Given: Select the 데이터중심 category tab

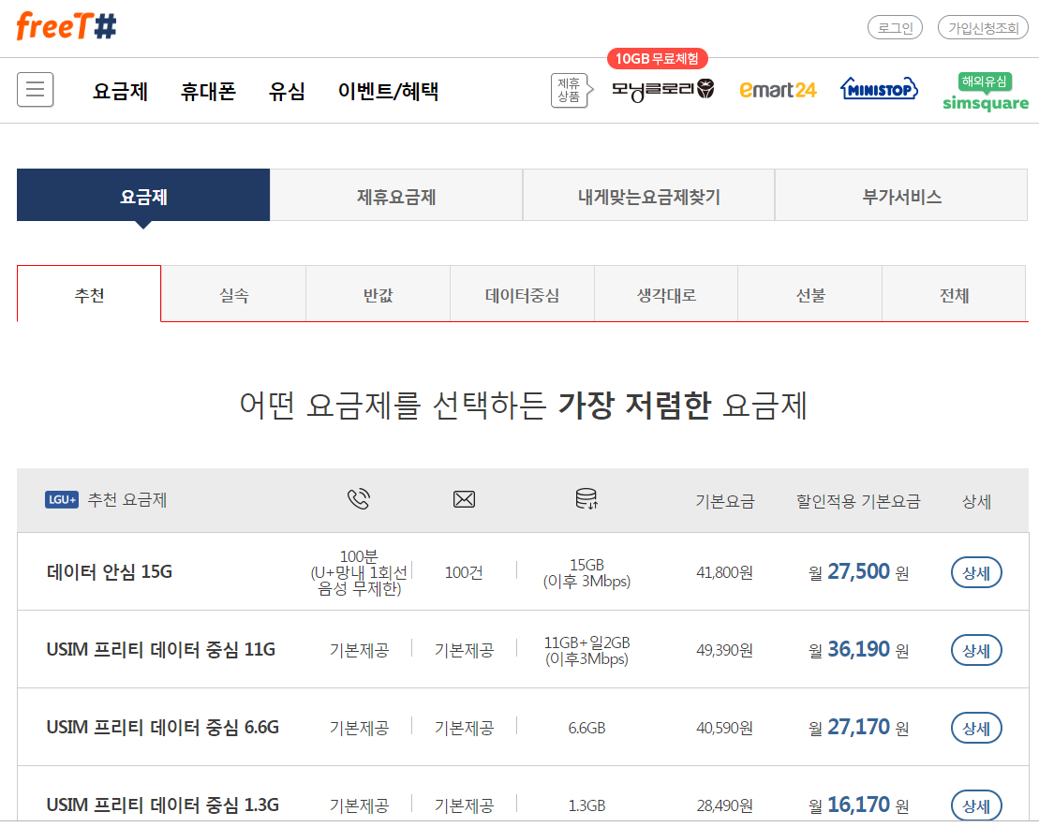Looking at the screenshot, I should pos(522,294).
